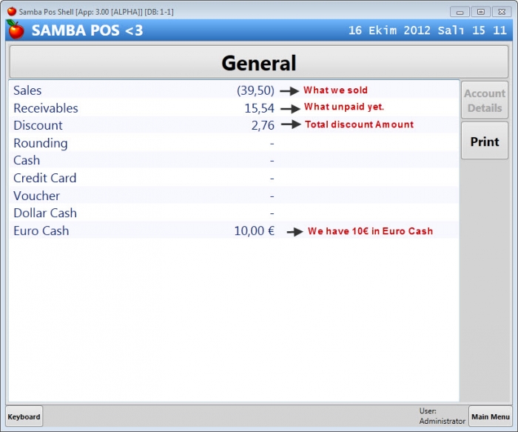518x432 pixels.
Task: Select the Sales account row
Action: pyautogui.click(x=234, y=90)
